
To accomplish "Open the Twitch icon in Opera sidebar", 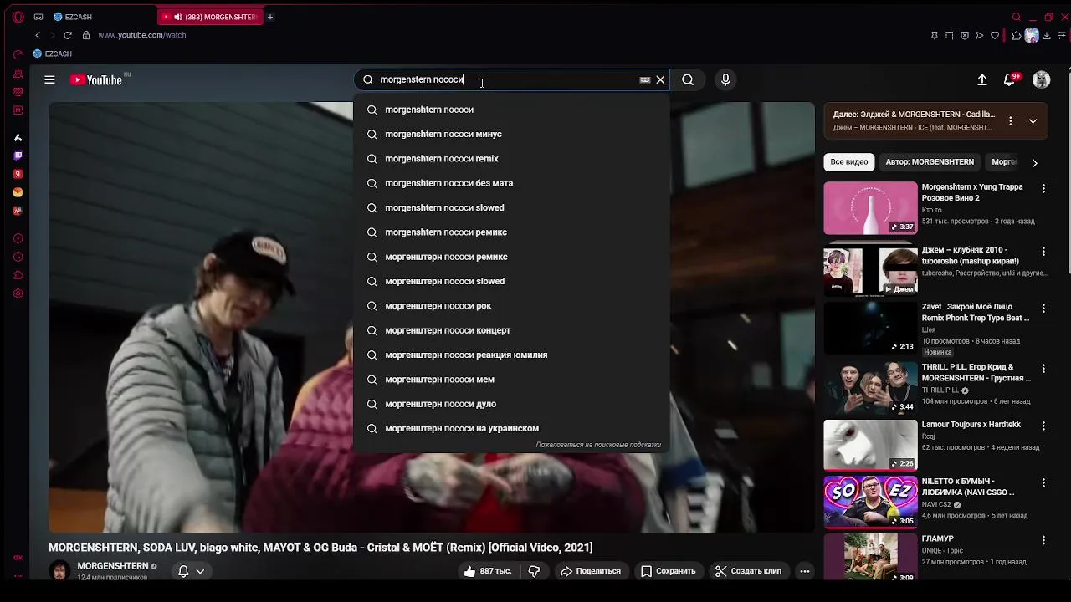I will 18,156.
